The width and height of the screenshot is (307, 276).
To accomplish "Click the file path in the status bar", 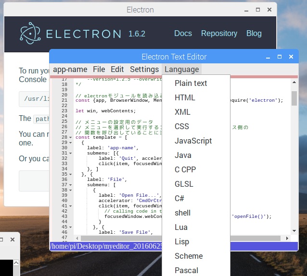I will coord(106,246).
